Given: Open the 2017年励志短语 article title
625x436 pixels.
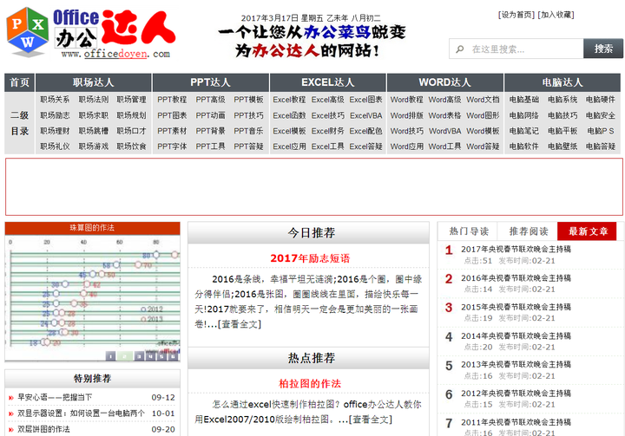Looking at the screenshot, I should (309, 258).
